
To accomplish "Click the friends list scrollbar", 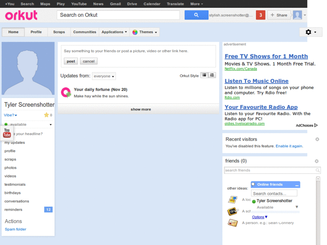I will click(x=318, y=210).
